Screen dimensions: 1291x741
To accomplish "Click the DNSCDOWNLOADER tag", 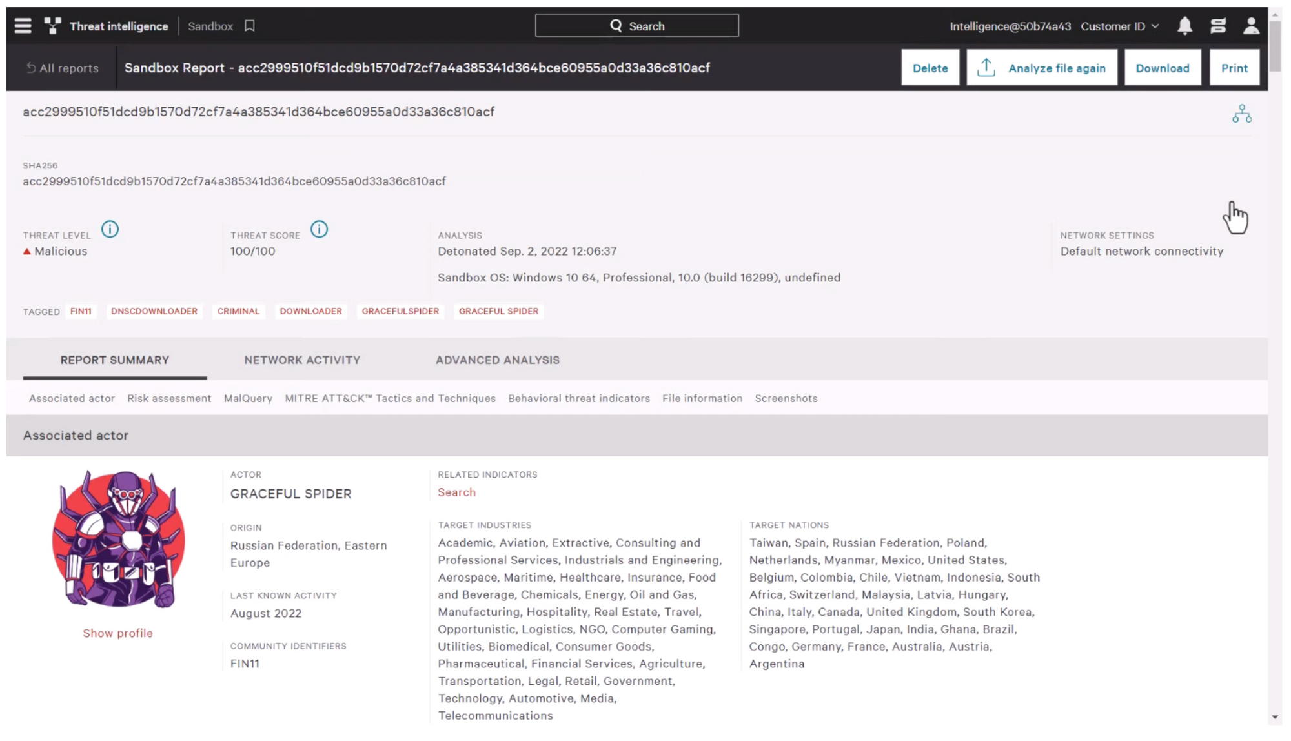I will pyautogui.click(x=154, y=311).
